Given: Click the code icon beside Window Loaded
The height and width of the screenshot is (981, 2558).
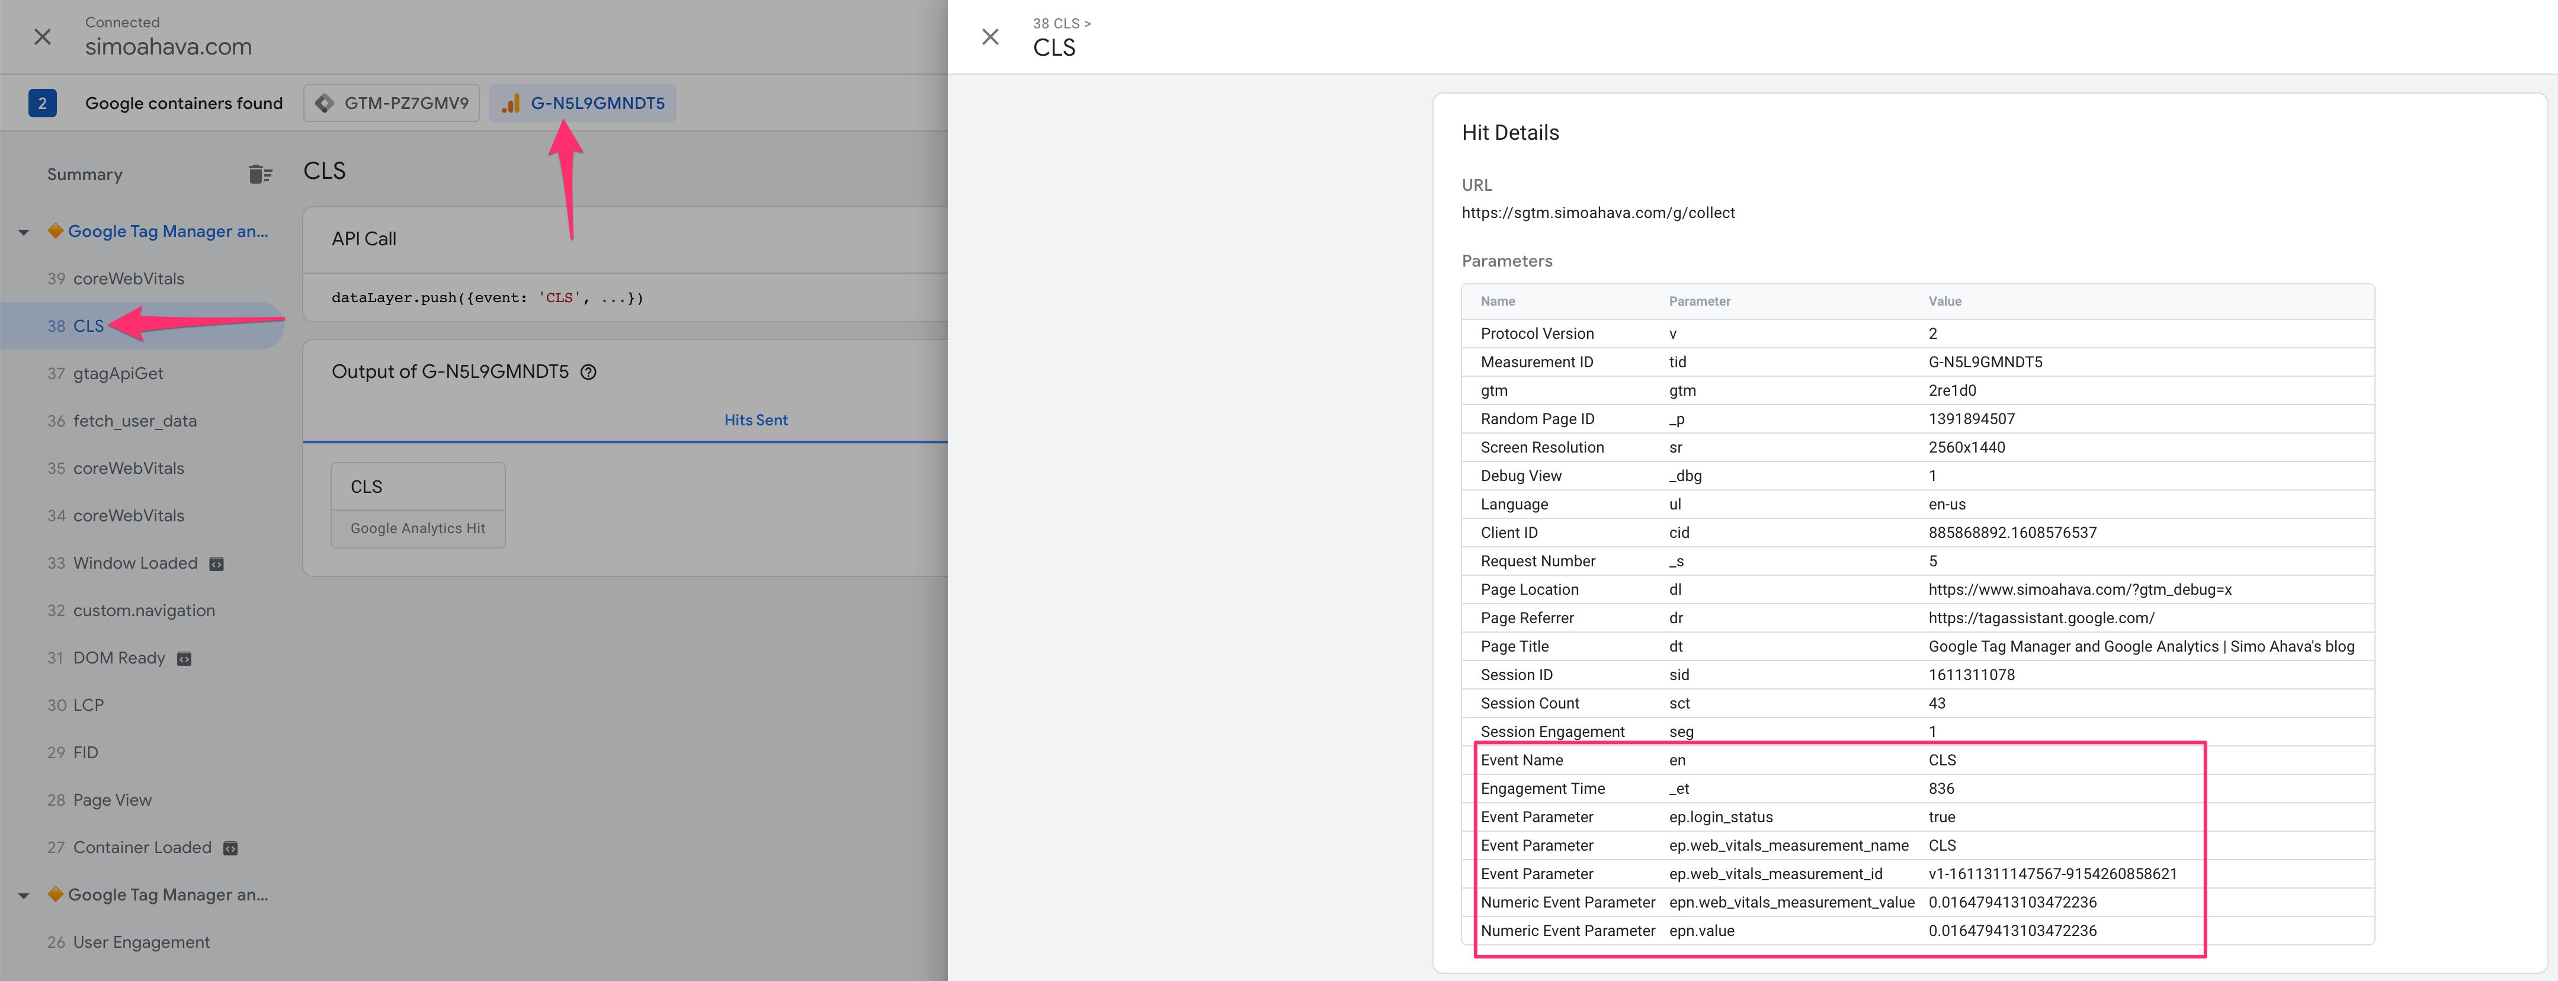Looking at the screenshot, I should (x=216, y=564).
